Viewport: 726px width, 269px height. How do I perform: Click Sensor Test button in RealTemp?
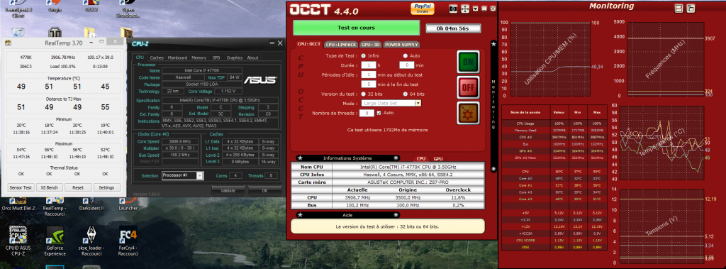click(x=21, y=187)
